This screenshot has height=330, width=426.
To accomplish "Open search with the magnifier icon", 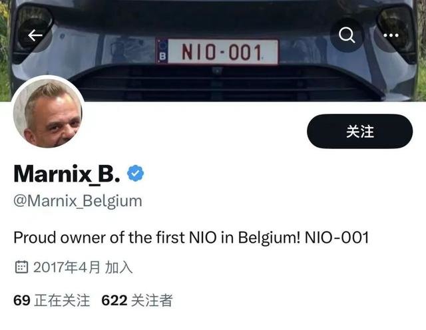I will [x=347, y=35].
